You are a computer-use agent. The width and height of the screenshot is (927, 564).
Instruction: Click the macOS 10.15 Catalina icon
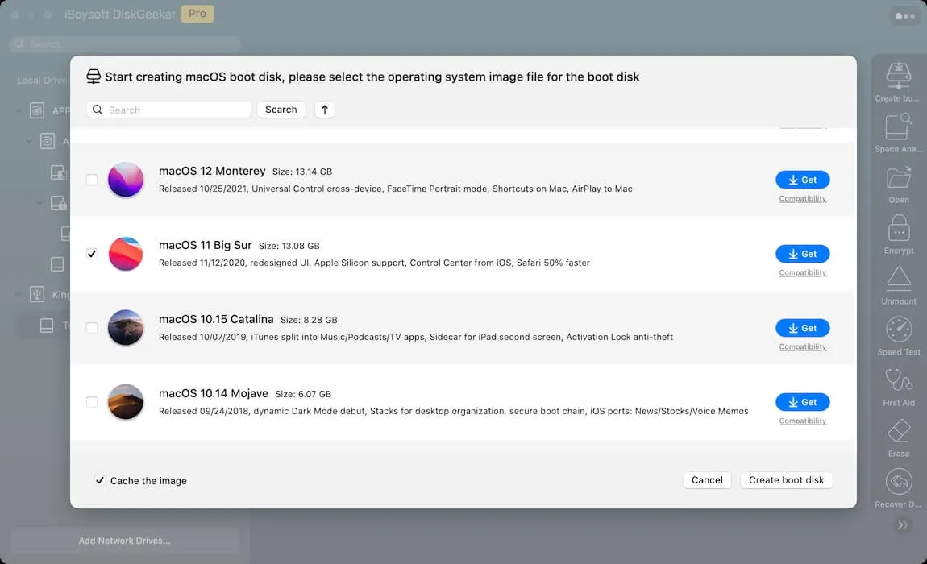click(125, 327)
